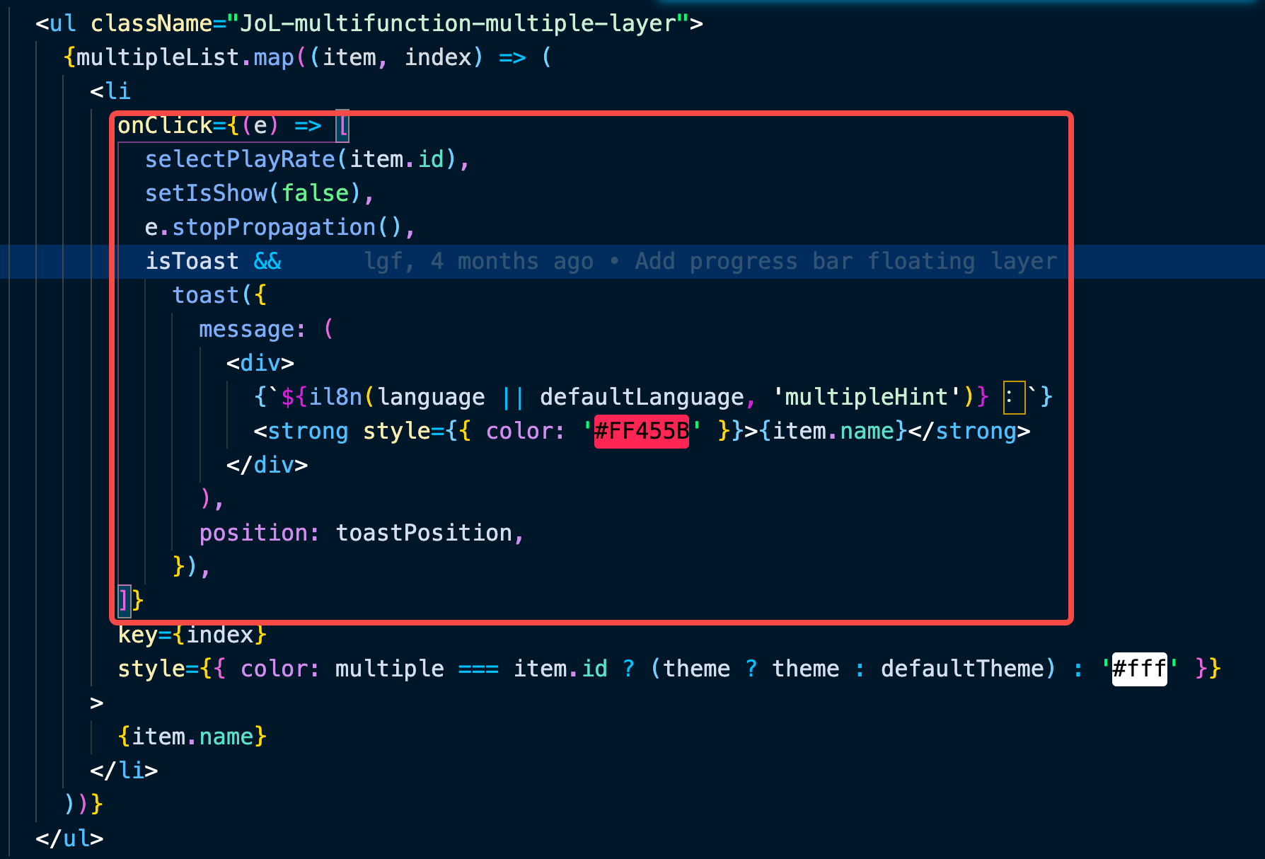Click the multiple variable before ===
The image size is (1265, 859).
click(x=390, y=669)
